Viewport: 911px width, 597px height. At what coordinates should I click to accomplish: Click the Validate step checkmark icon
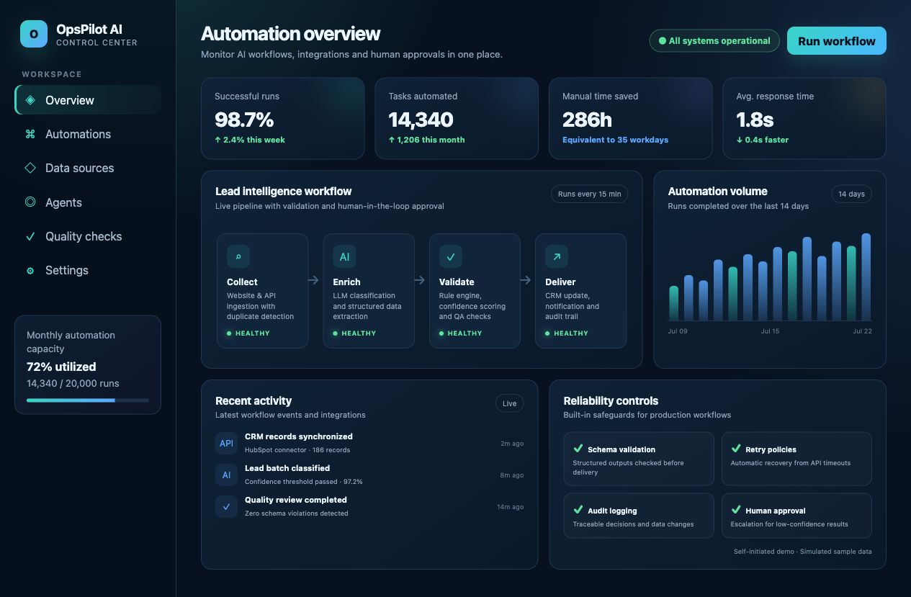(451, 256)
